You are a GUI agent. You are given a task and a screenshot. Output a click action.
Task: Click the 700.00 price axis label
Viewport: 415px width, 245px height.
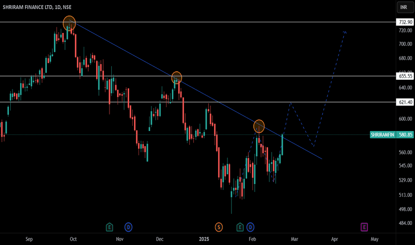point(406,44)
